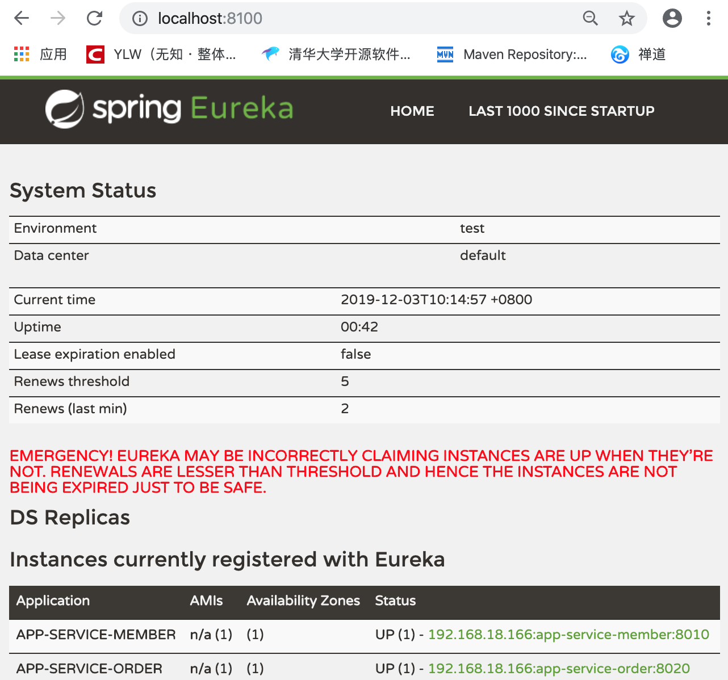The width and height of the screenshot is (728, 680).
Task: Open the Chrome three-dot menu
Action: pyautogui.click(x=708, y=18)
